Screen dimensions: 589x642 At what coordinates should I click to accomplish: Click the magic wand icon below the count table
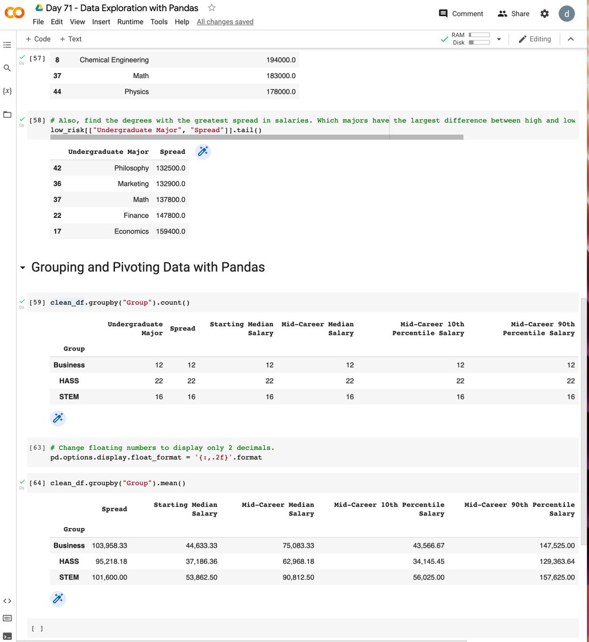click(58, 418)
